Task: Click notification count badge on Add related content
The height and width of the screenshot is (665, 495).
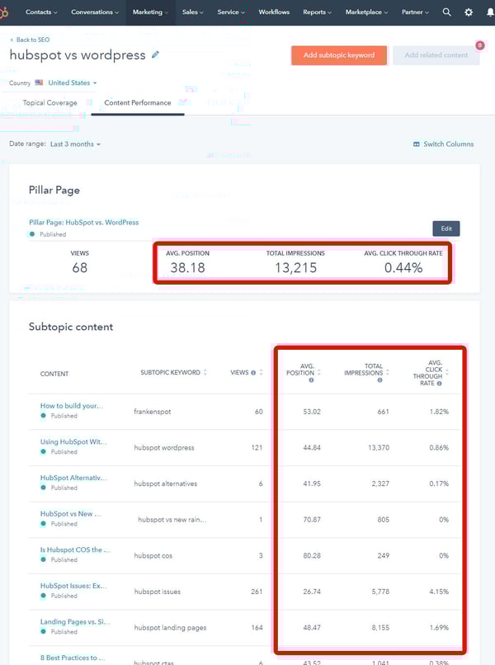Action: (479, 45)
